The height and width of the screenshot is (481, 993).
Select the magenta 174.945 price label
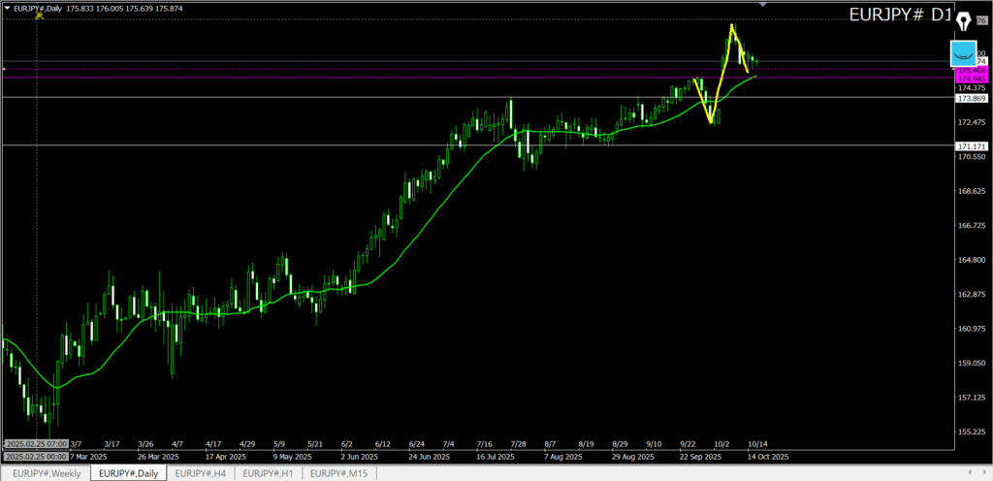coord(971,79)
